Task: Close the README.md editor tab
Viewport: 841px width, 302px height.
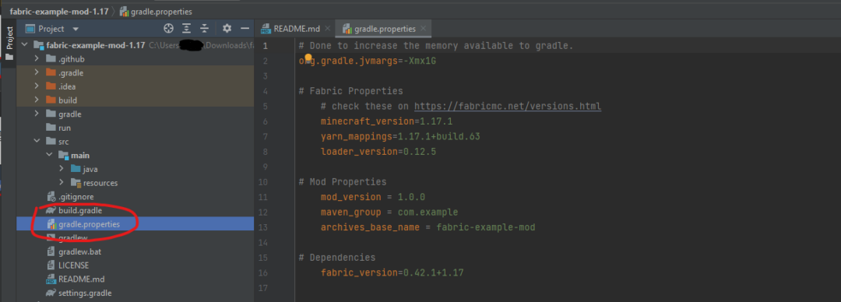Action: point(328,29)
